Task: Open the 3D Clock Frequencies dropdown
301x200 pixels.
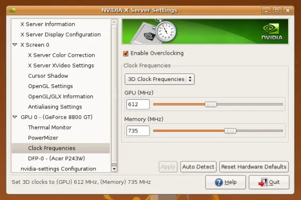Action: (x=159, y=79)
